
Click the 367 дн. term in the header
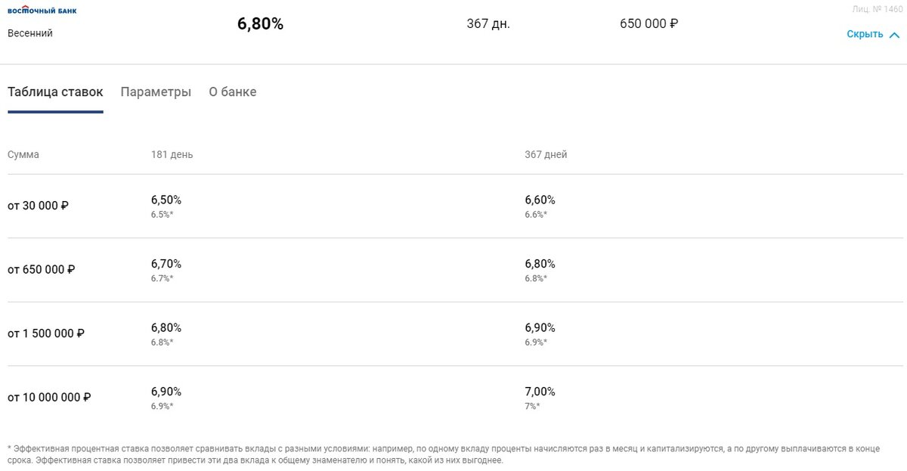click(x=488, y=24)
